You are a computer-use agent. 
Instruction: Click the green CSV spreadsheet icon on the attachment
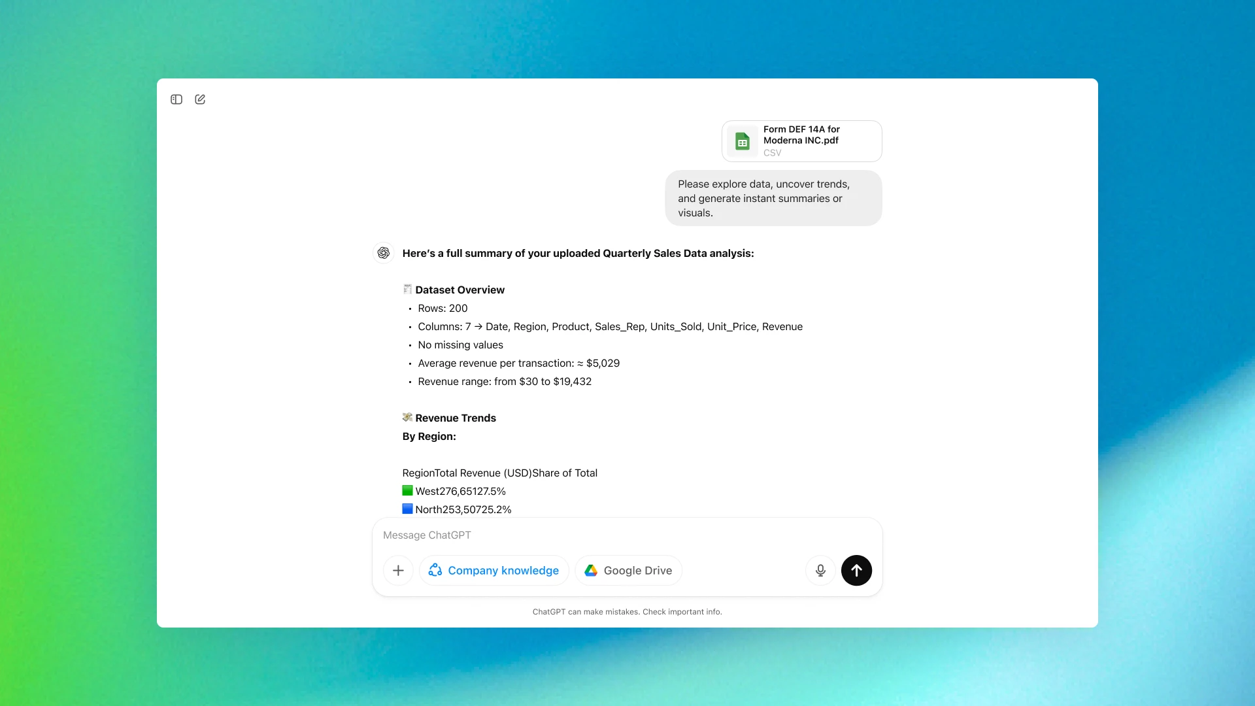point(742,141)
